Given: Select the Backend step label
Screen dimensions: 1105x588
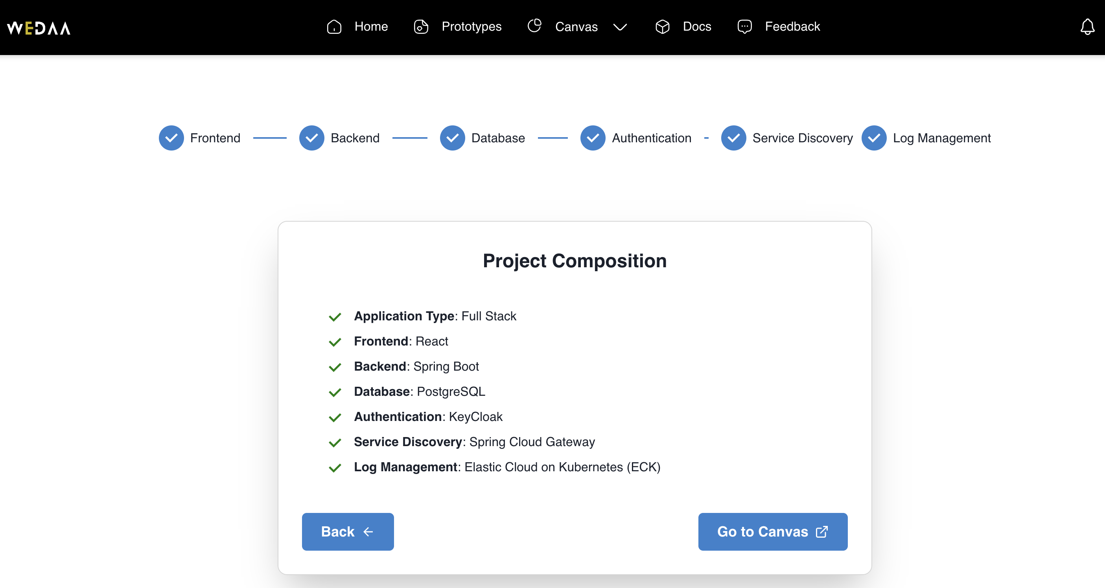Looking at the screenshot, I should pyautogui.click(x=355, y=138).
